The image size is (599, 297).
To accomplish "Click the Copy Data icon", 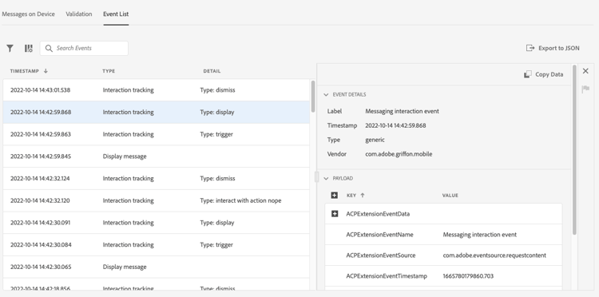I will [528, 74].
